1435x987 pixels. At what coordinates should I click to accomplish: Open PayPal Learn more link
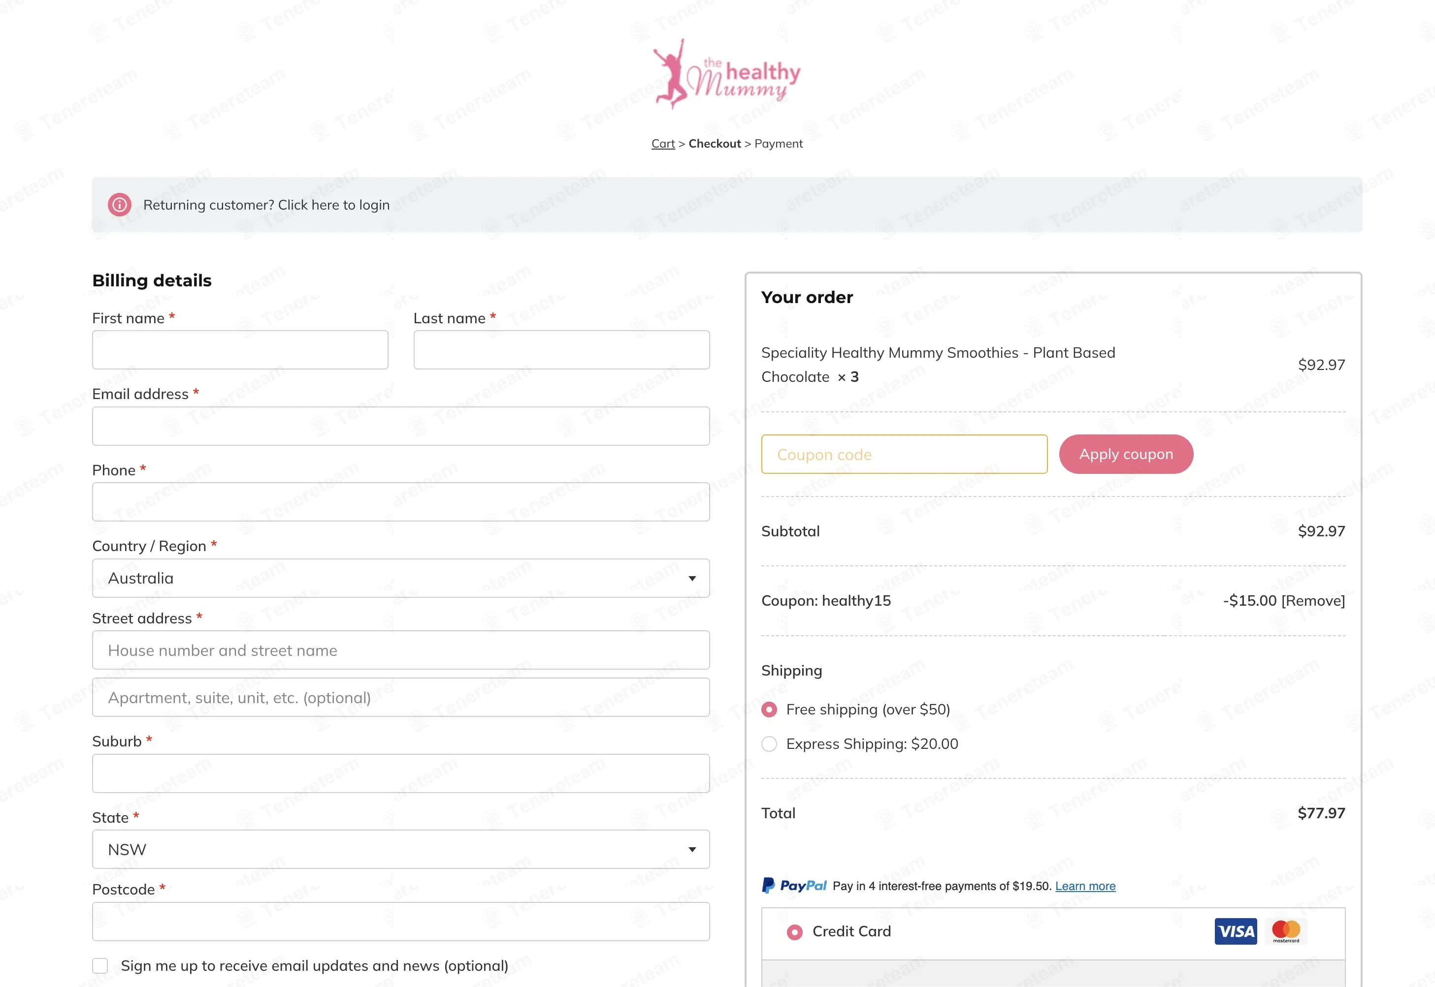point(1085,886)
